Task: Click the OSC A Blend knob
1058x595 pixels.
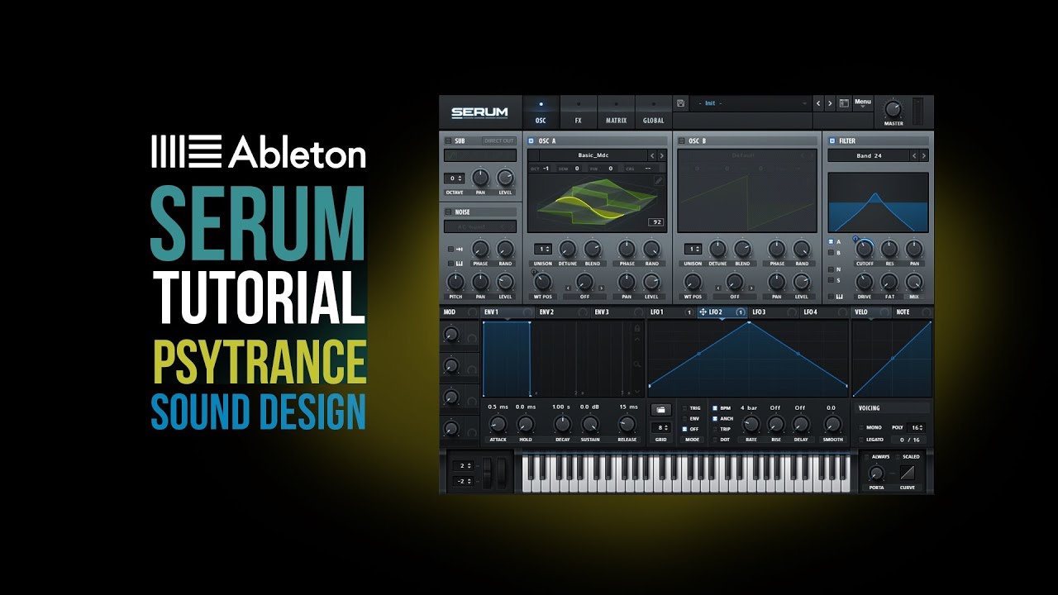Action: point(593,248)
